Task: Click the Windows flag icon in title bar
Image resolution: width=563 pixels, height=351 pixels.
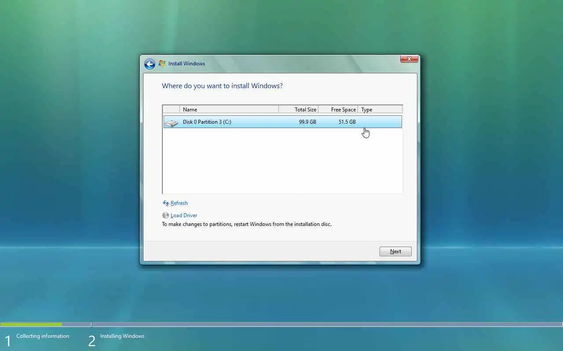Action: pyautogui.click(x=162, y=64)
